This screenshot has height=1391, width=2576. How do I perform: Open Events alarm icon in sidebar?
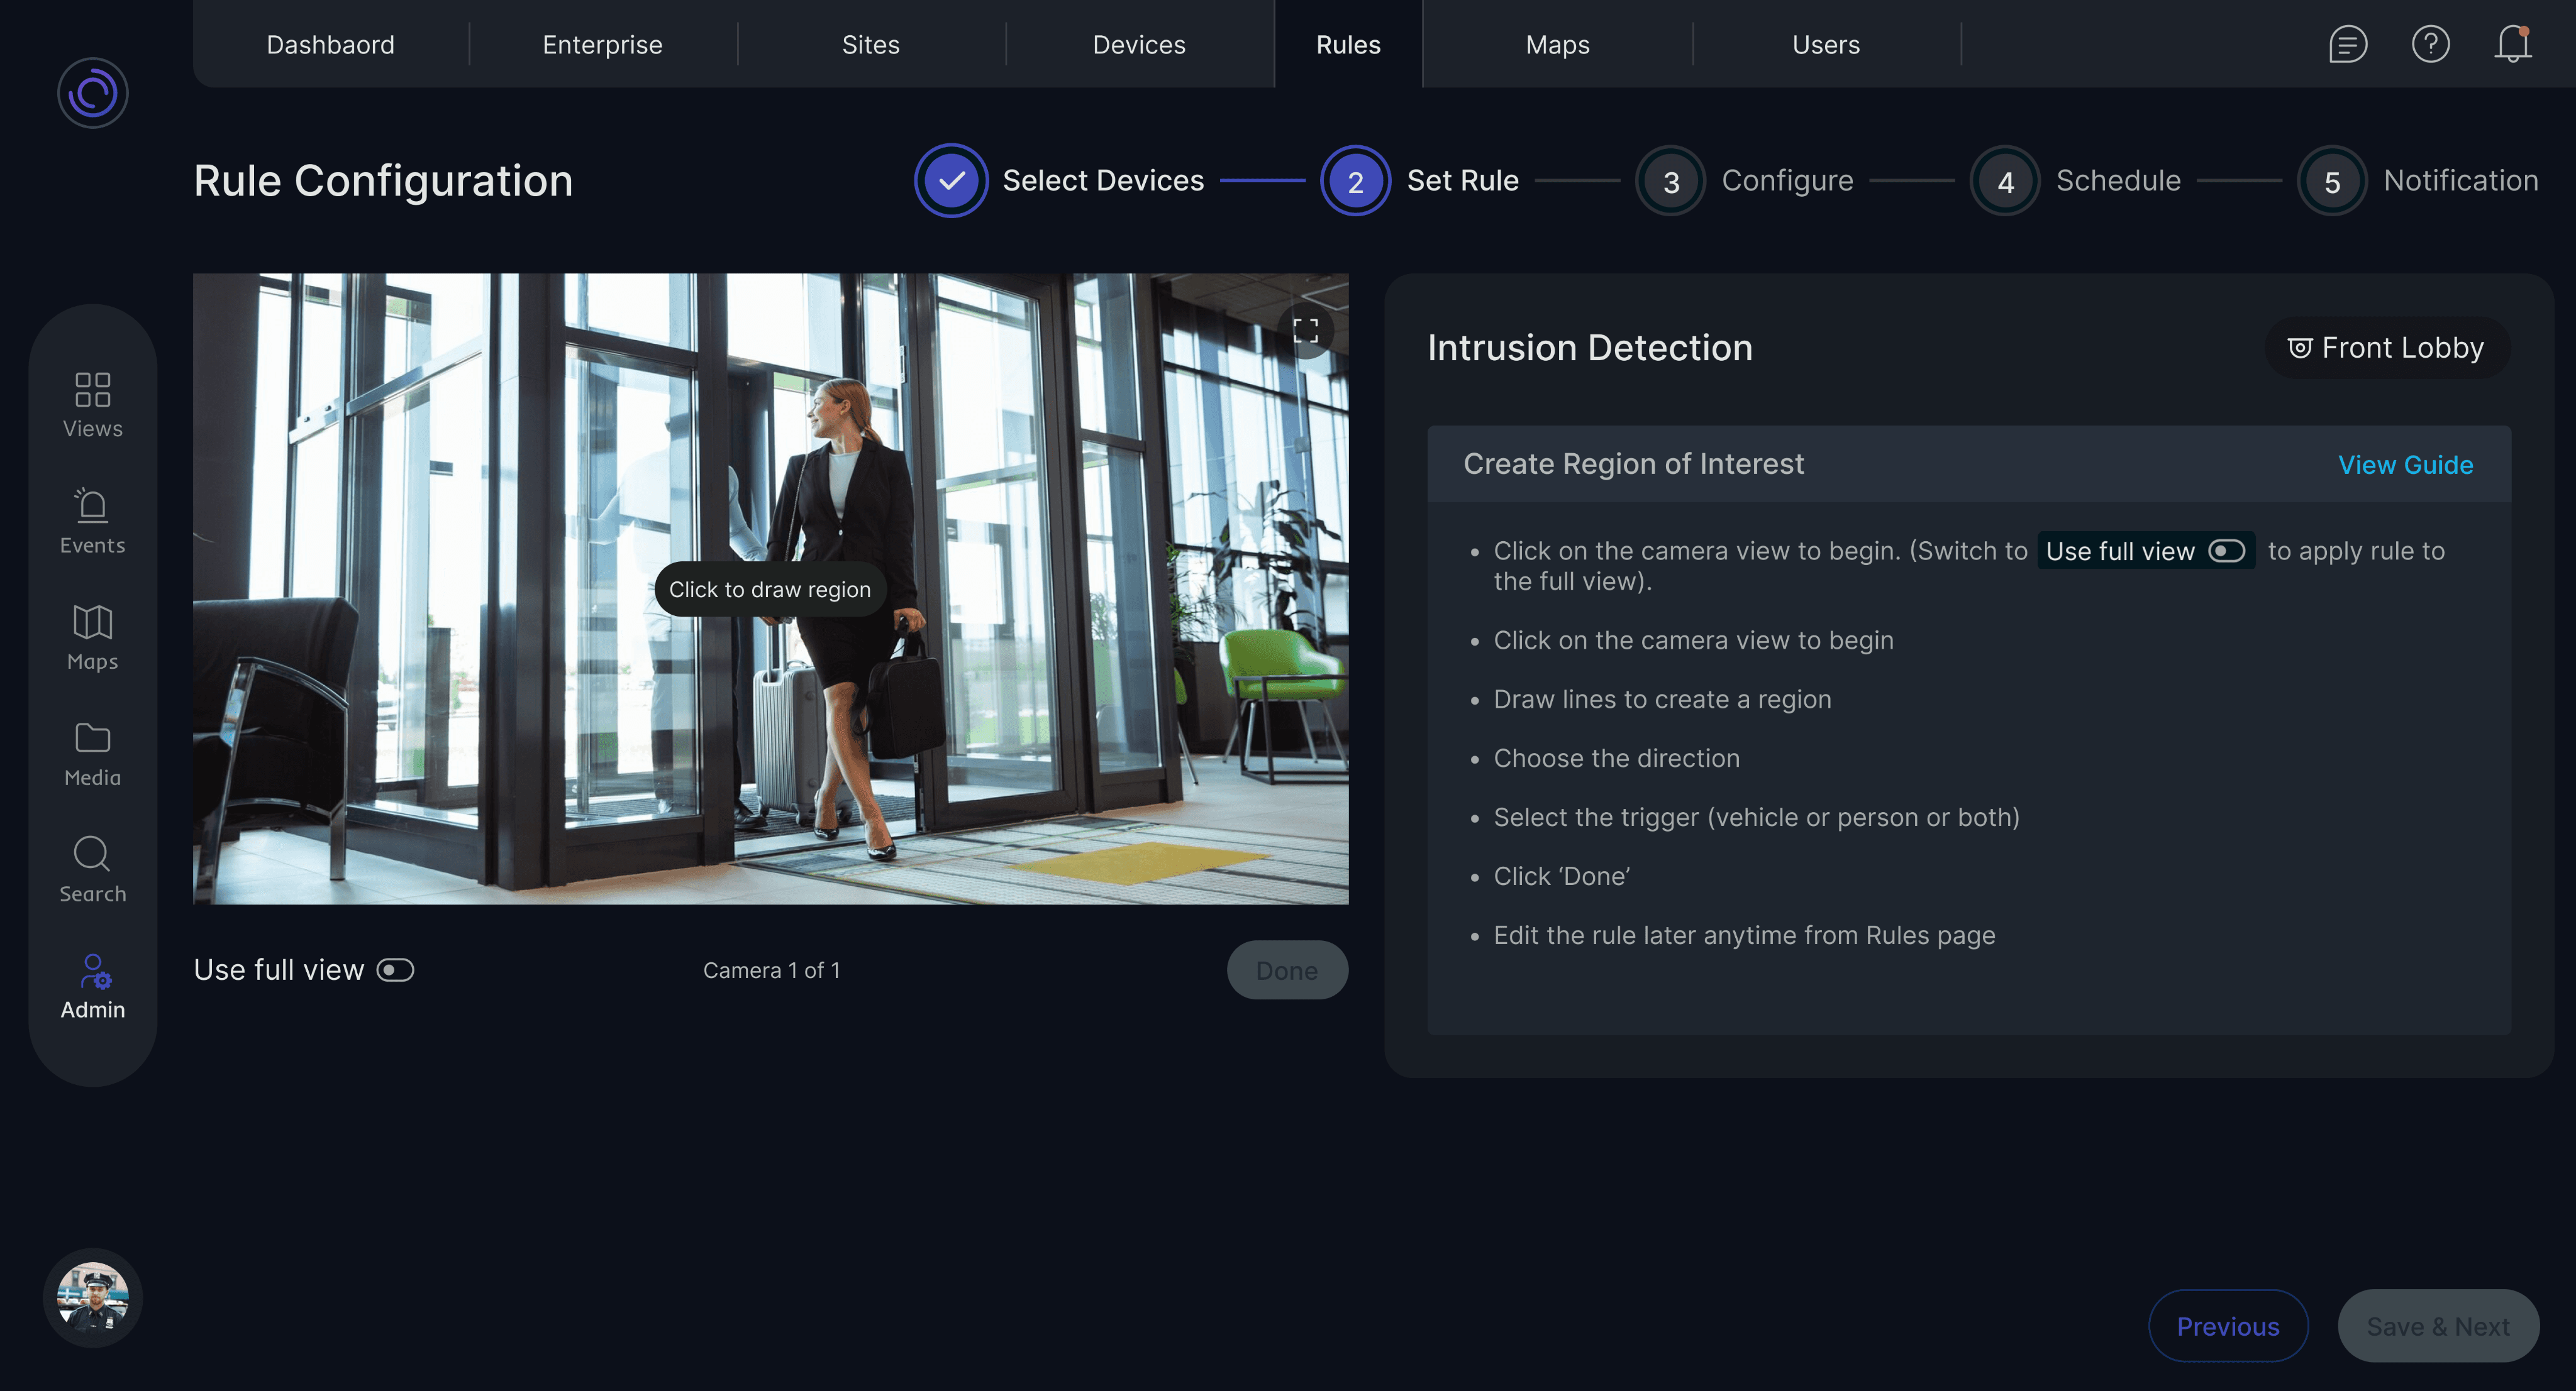coord(92,505)
